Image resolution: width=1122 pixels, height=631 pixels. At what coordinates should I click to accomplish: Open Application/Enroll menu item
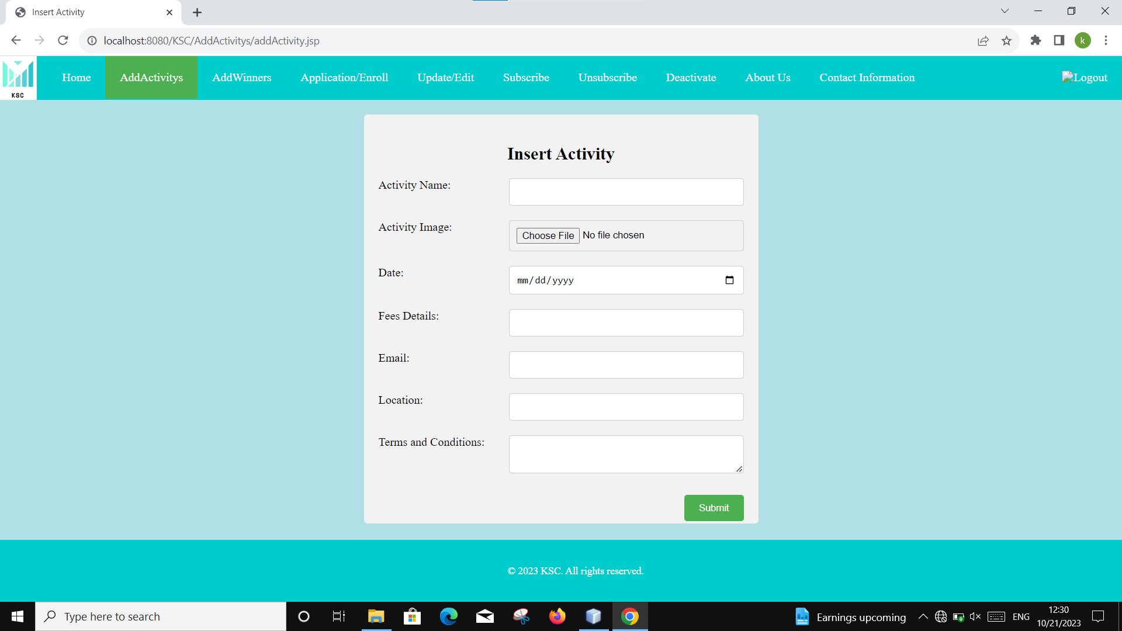[344, 78]
